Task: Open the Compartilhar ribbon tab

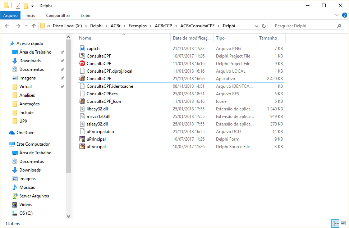Action: [x=58, y=15]
